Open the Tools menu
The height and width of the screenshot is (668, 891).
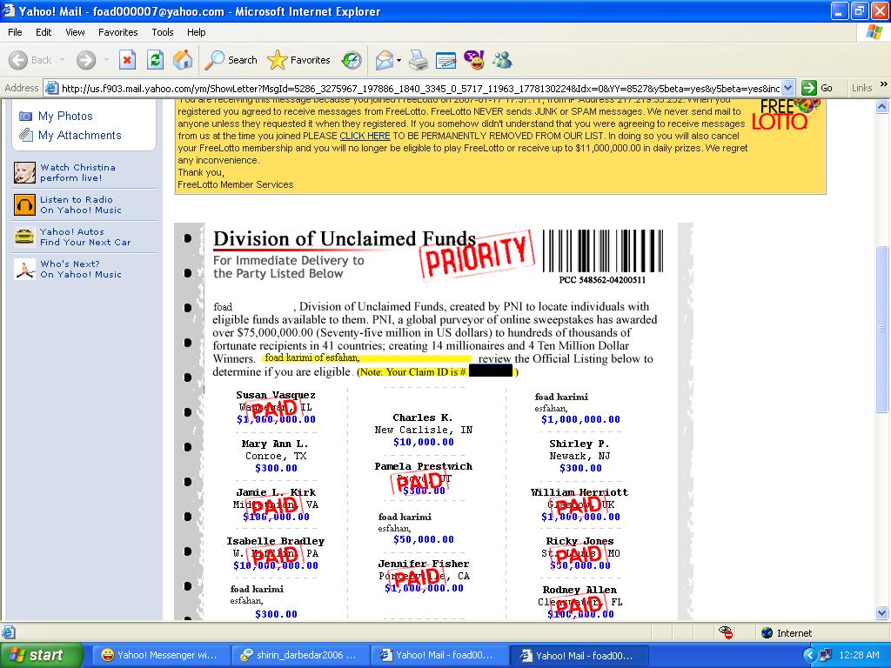[163, 32]
